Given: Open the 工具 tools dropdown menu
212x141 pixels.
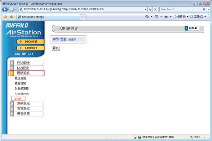Looking at the screenshot, I should (x=197, y=17).
